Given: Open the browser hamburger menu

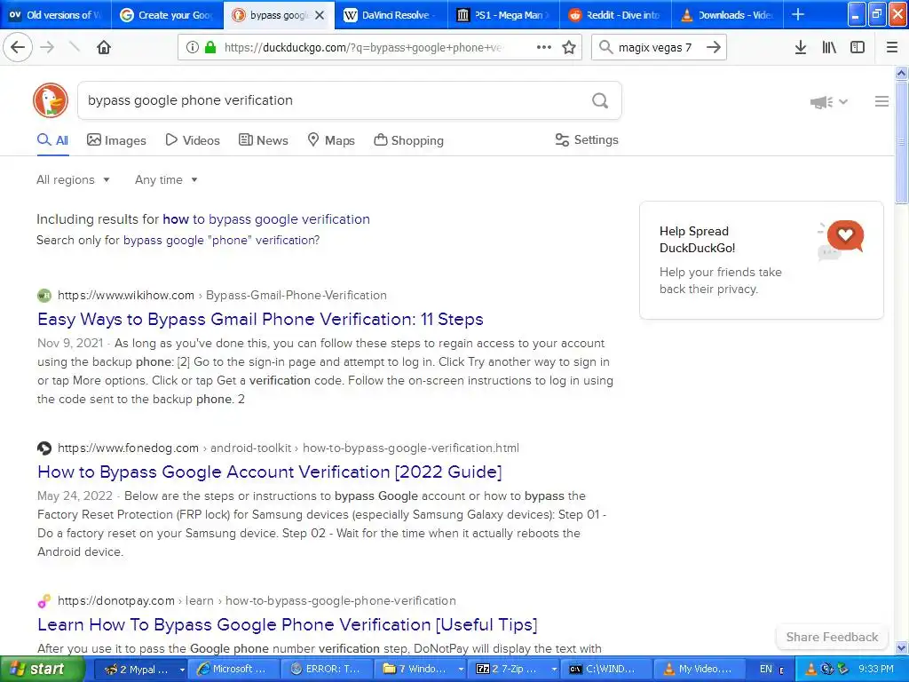Looking at the screenshot, I should tap(892, 47).
